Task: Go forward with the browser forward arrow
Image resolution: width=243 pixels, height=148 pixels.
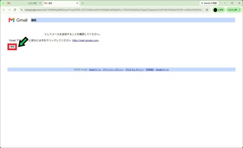Action: pos(9,10)
